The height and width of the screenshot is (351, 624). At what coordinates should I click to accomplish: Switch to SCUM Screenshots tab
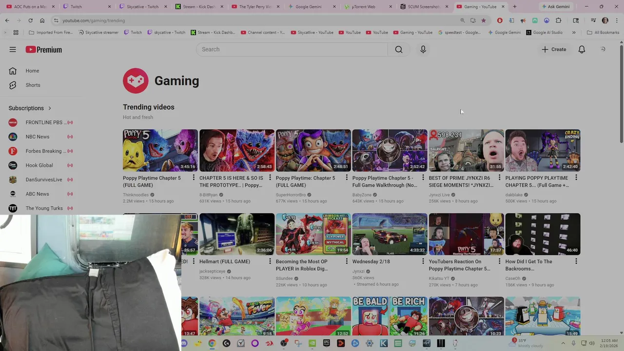424,7
